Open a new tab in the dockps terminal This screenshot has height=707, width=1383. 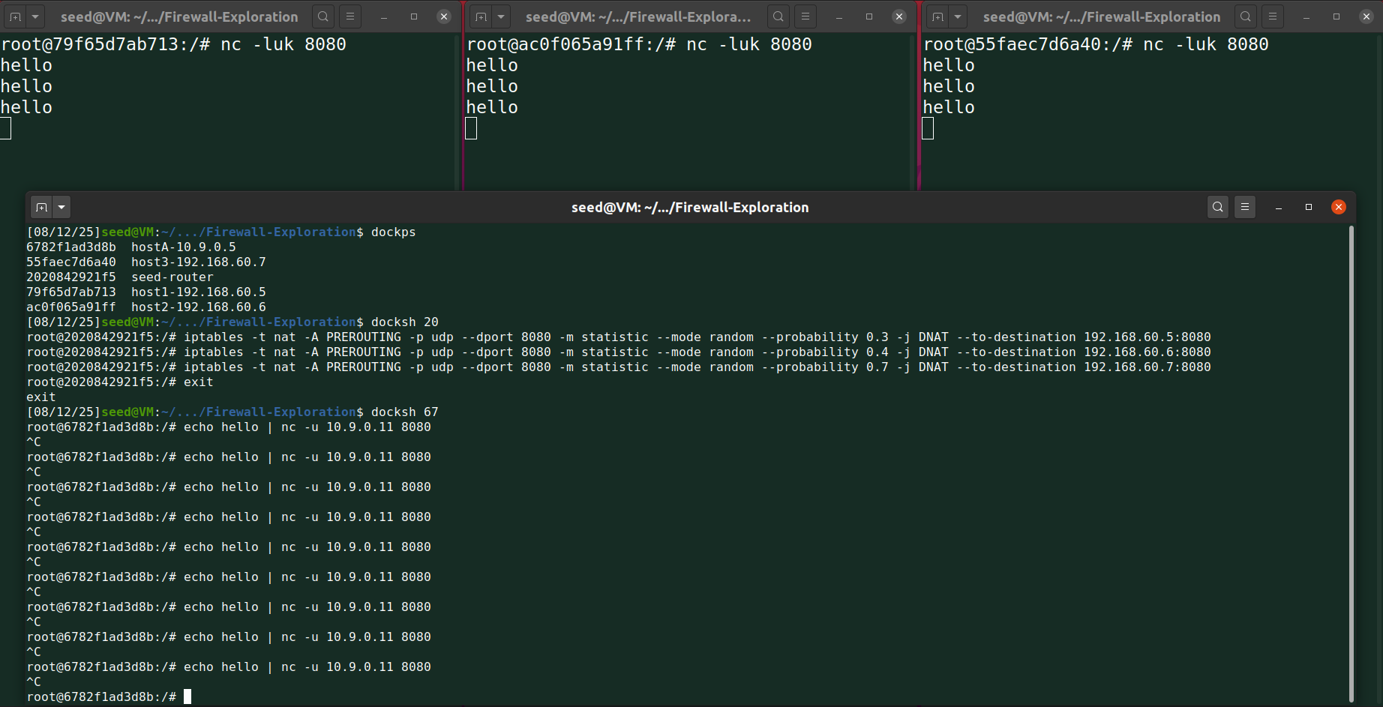[42, 207]
